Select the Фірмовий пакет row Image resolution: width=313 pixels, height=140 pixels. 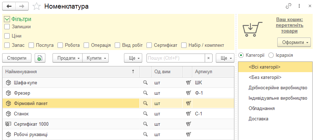pyautogui.click(x=118, y=103)
